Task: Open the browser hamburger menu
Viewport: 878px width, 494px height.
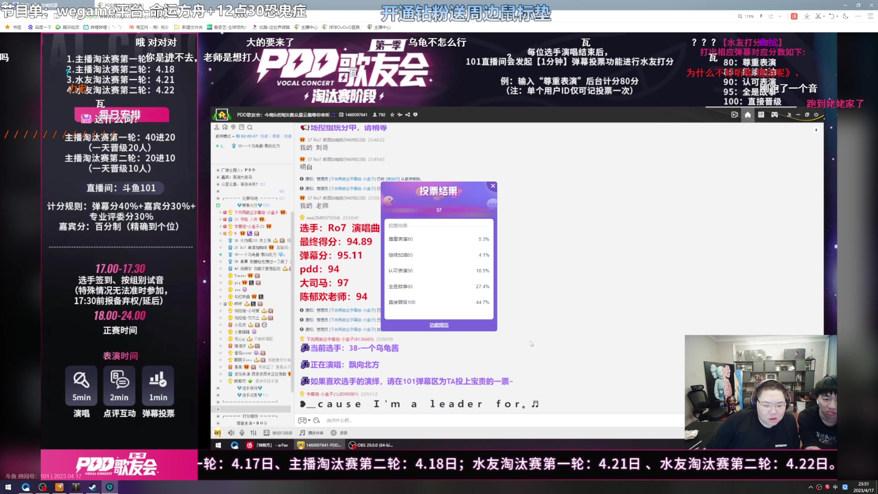Action: 870,16
